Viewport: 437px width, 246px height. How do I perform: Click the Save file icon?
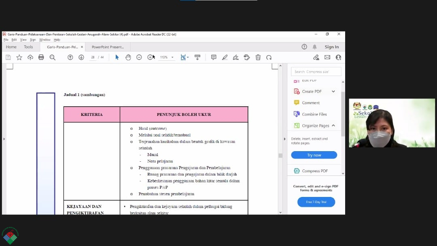coord(8,57)
